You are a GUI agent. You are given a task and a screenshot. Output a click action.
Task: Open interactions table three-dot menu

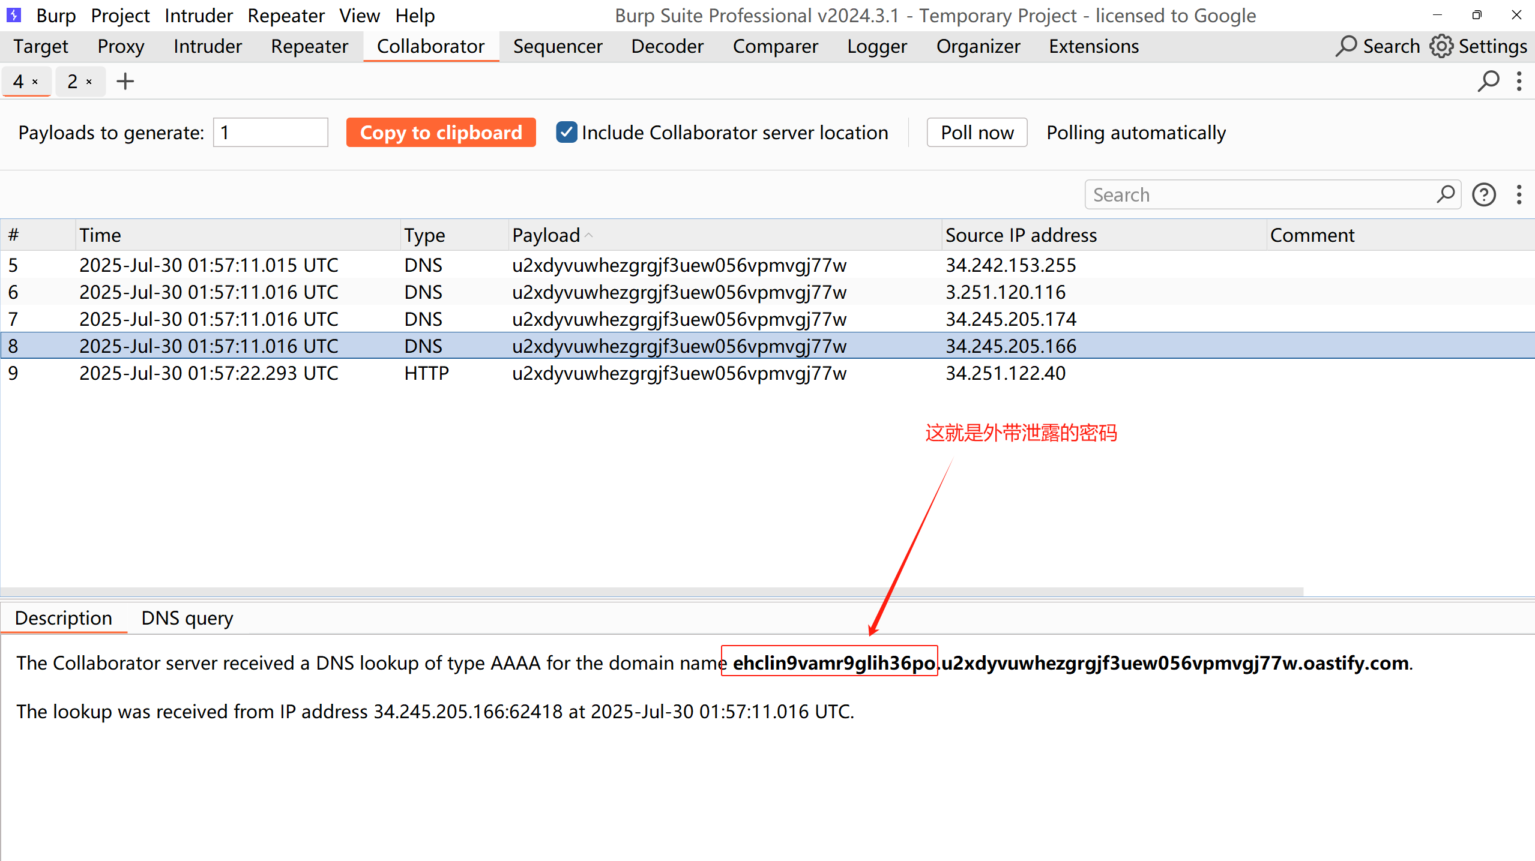tap(1519, 194)
